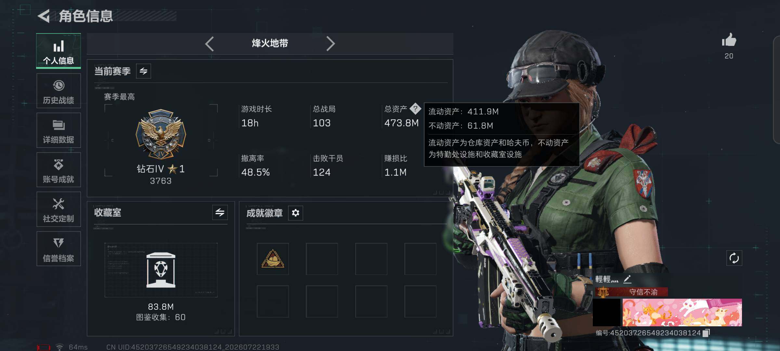Open the 账号成就 tab
The width and height of the screenshot is (780, 351).
pyautogui.click(x=58, y=170)
